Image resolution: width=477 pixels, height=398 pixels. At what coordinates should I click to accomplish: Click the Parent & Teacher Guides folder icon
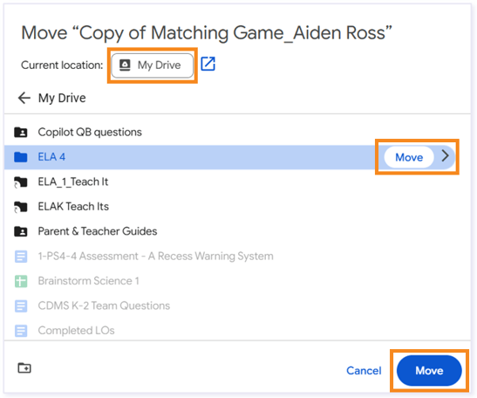point(21,231)
